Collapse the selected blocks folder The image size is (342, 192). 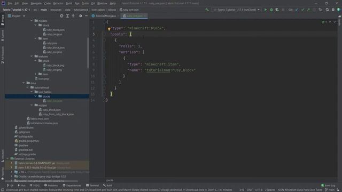(x=36, y=96)
